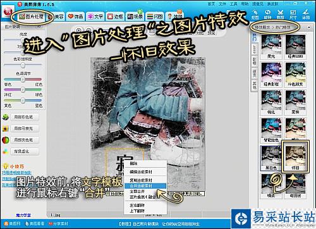The height and width of the screenshot is (229, 316).
Task: Open the 图片处理 tab
Action: coord(31,16)
